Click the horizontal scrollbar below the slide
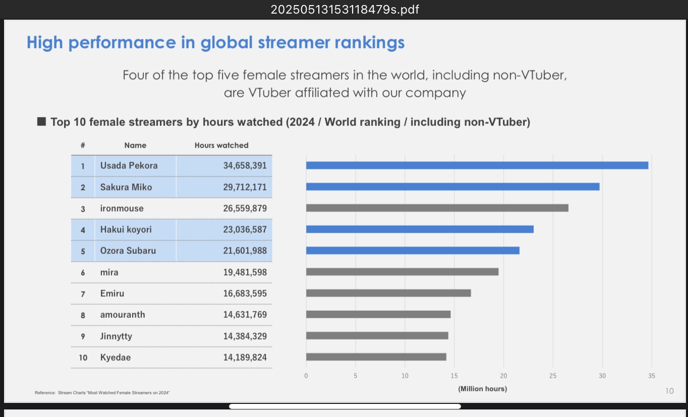 pyautogui.click(x=345, y=406)
